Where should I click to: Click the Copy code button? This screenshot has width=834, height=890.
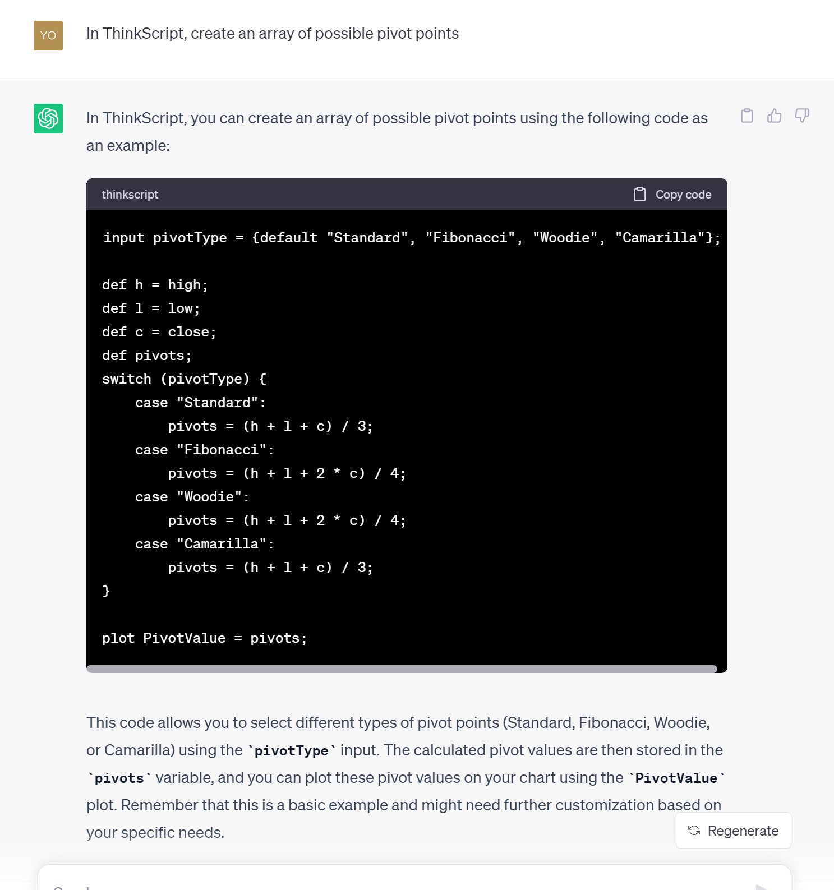click(672, 194)
